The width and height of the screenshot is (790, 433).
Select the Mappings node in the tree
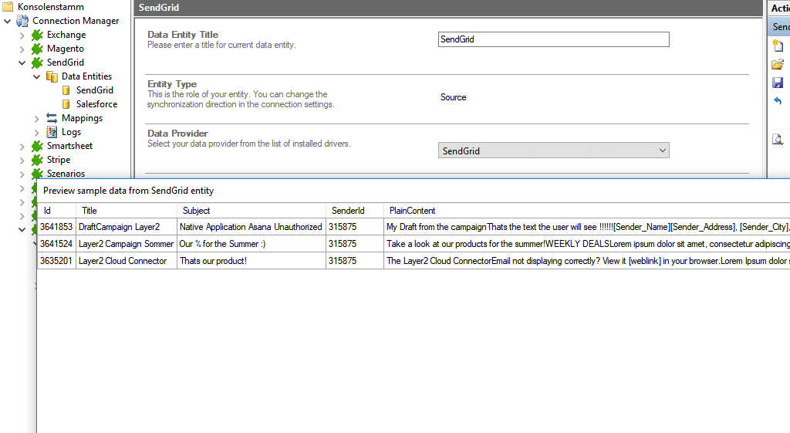[x=82, y=118]
